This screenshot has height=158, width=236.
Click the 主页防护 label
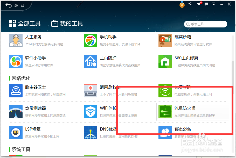pos(108,58)
